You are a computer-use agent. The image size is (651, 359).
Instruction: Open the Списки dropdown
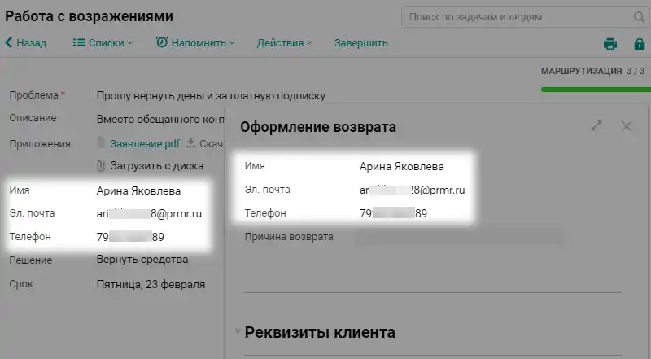pos(103,43)
